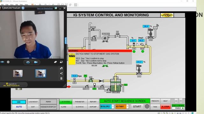Open DirectorZone 'd' icon in YouCam
The width and height of the screenshot is (204, 114).
tap(56, 8)
